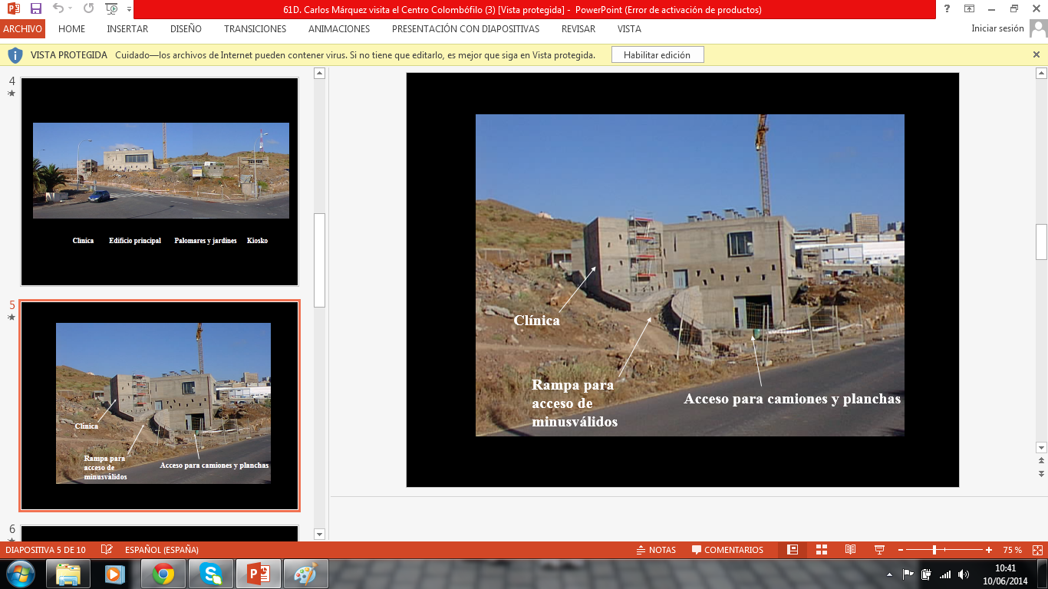Click Iniciar sesión link
1048x589 pixels.
[997, 28]
